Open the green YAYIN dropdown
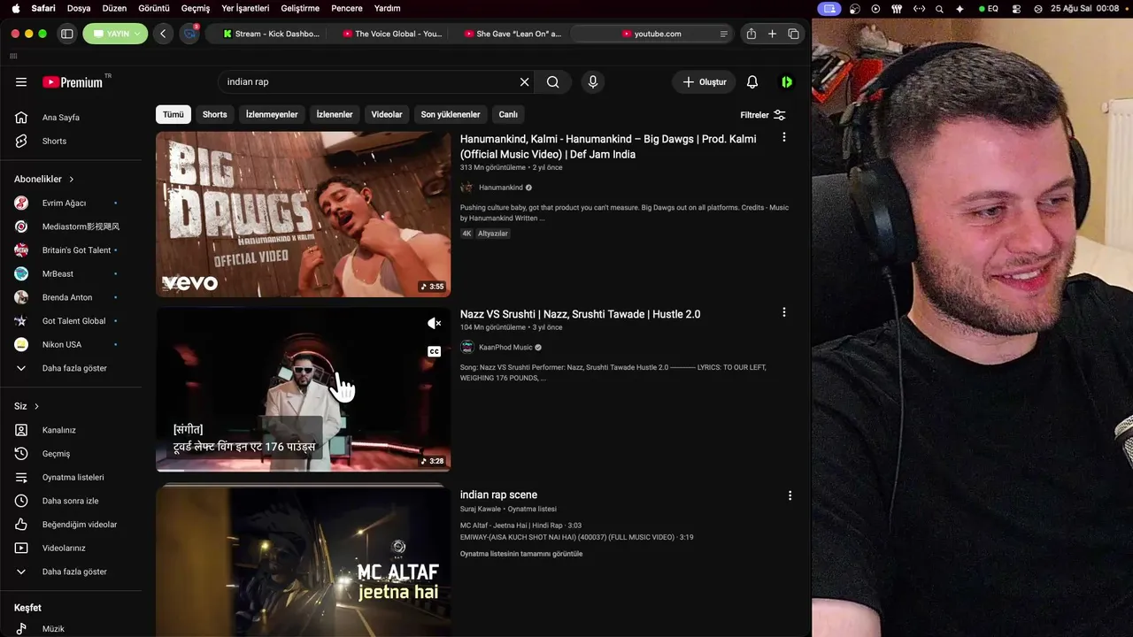Screen dimensions: 1133x637 click(x=115, y=34)
